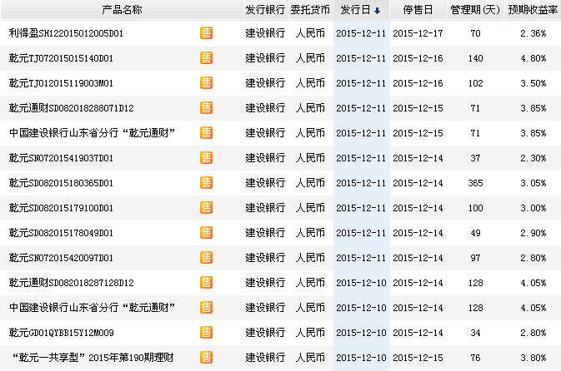This screenshot has height=371, width=561.
Task: Open product 乾元SD082015178049D01
Action: pyautogui.click(x=61, y=233)
